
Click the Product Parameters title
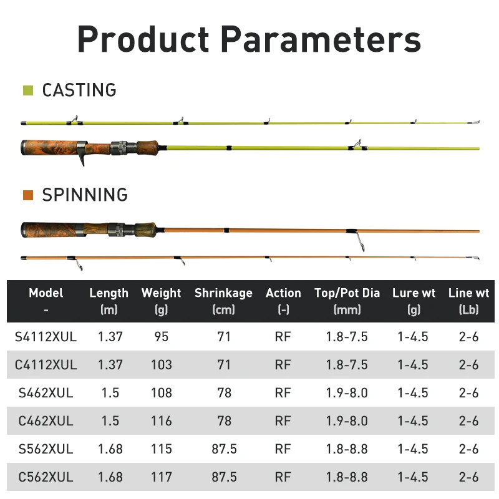point(249,39)
